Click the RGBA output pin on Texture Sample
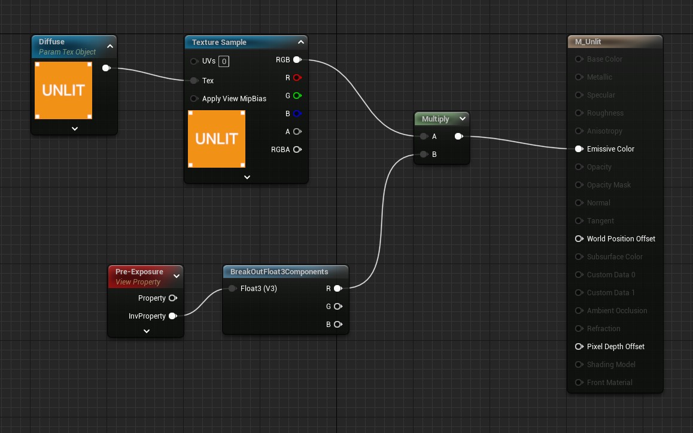693x433 pixels. click(x=297, y=150)
